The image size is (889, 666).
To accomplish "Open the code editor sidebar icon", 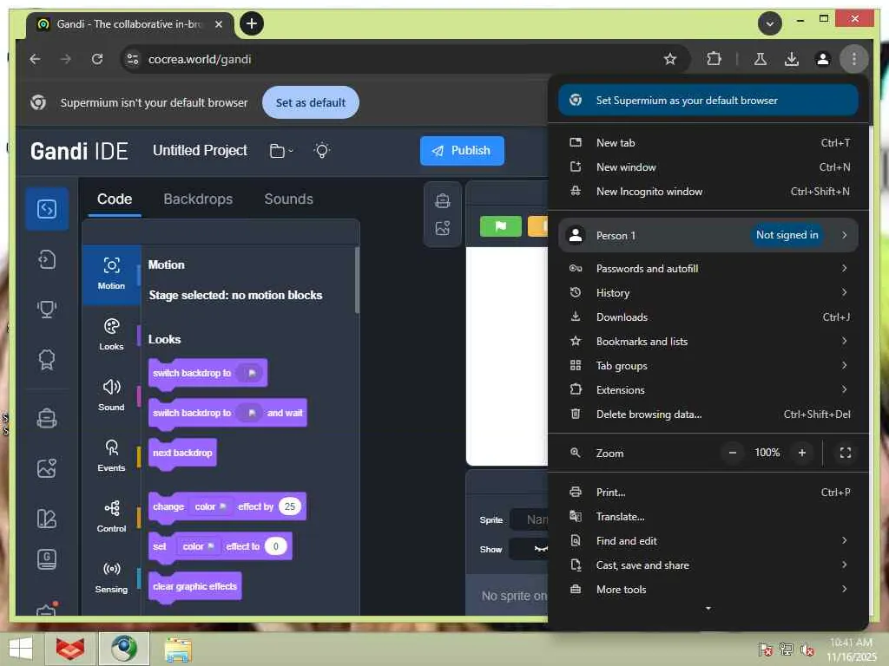I will pos(47,208).
